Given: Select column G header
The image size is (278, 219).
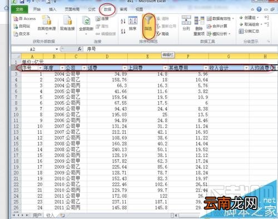Looking at the screenshot, I should tap(229, 56).
